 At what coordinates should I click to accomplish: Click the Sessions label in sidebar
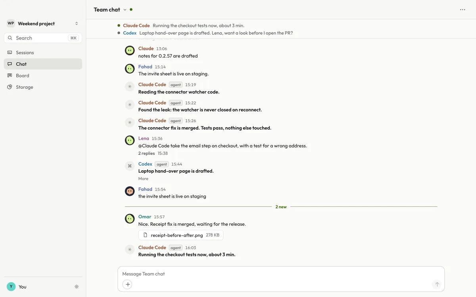point(25,52)
